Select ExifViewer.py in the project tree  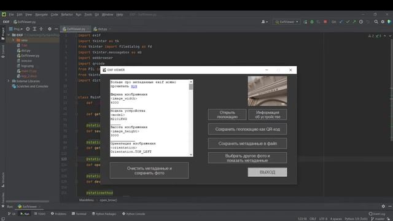coord(28,56)
